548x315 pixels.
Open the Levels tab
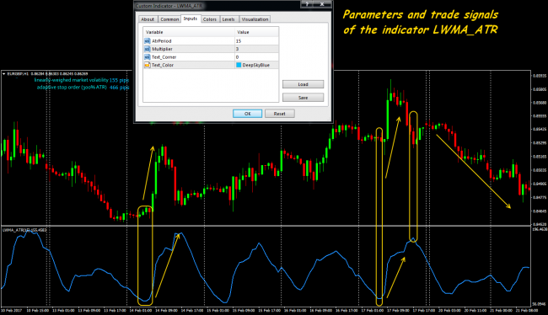228,19
